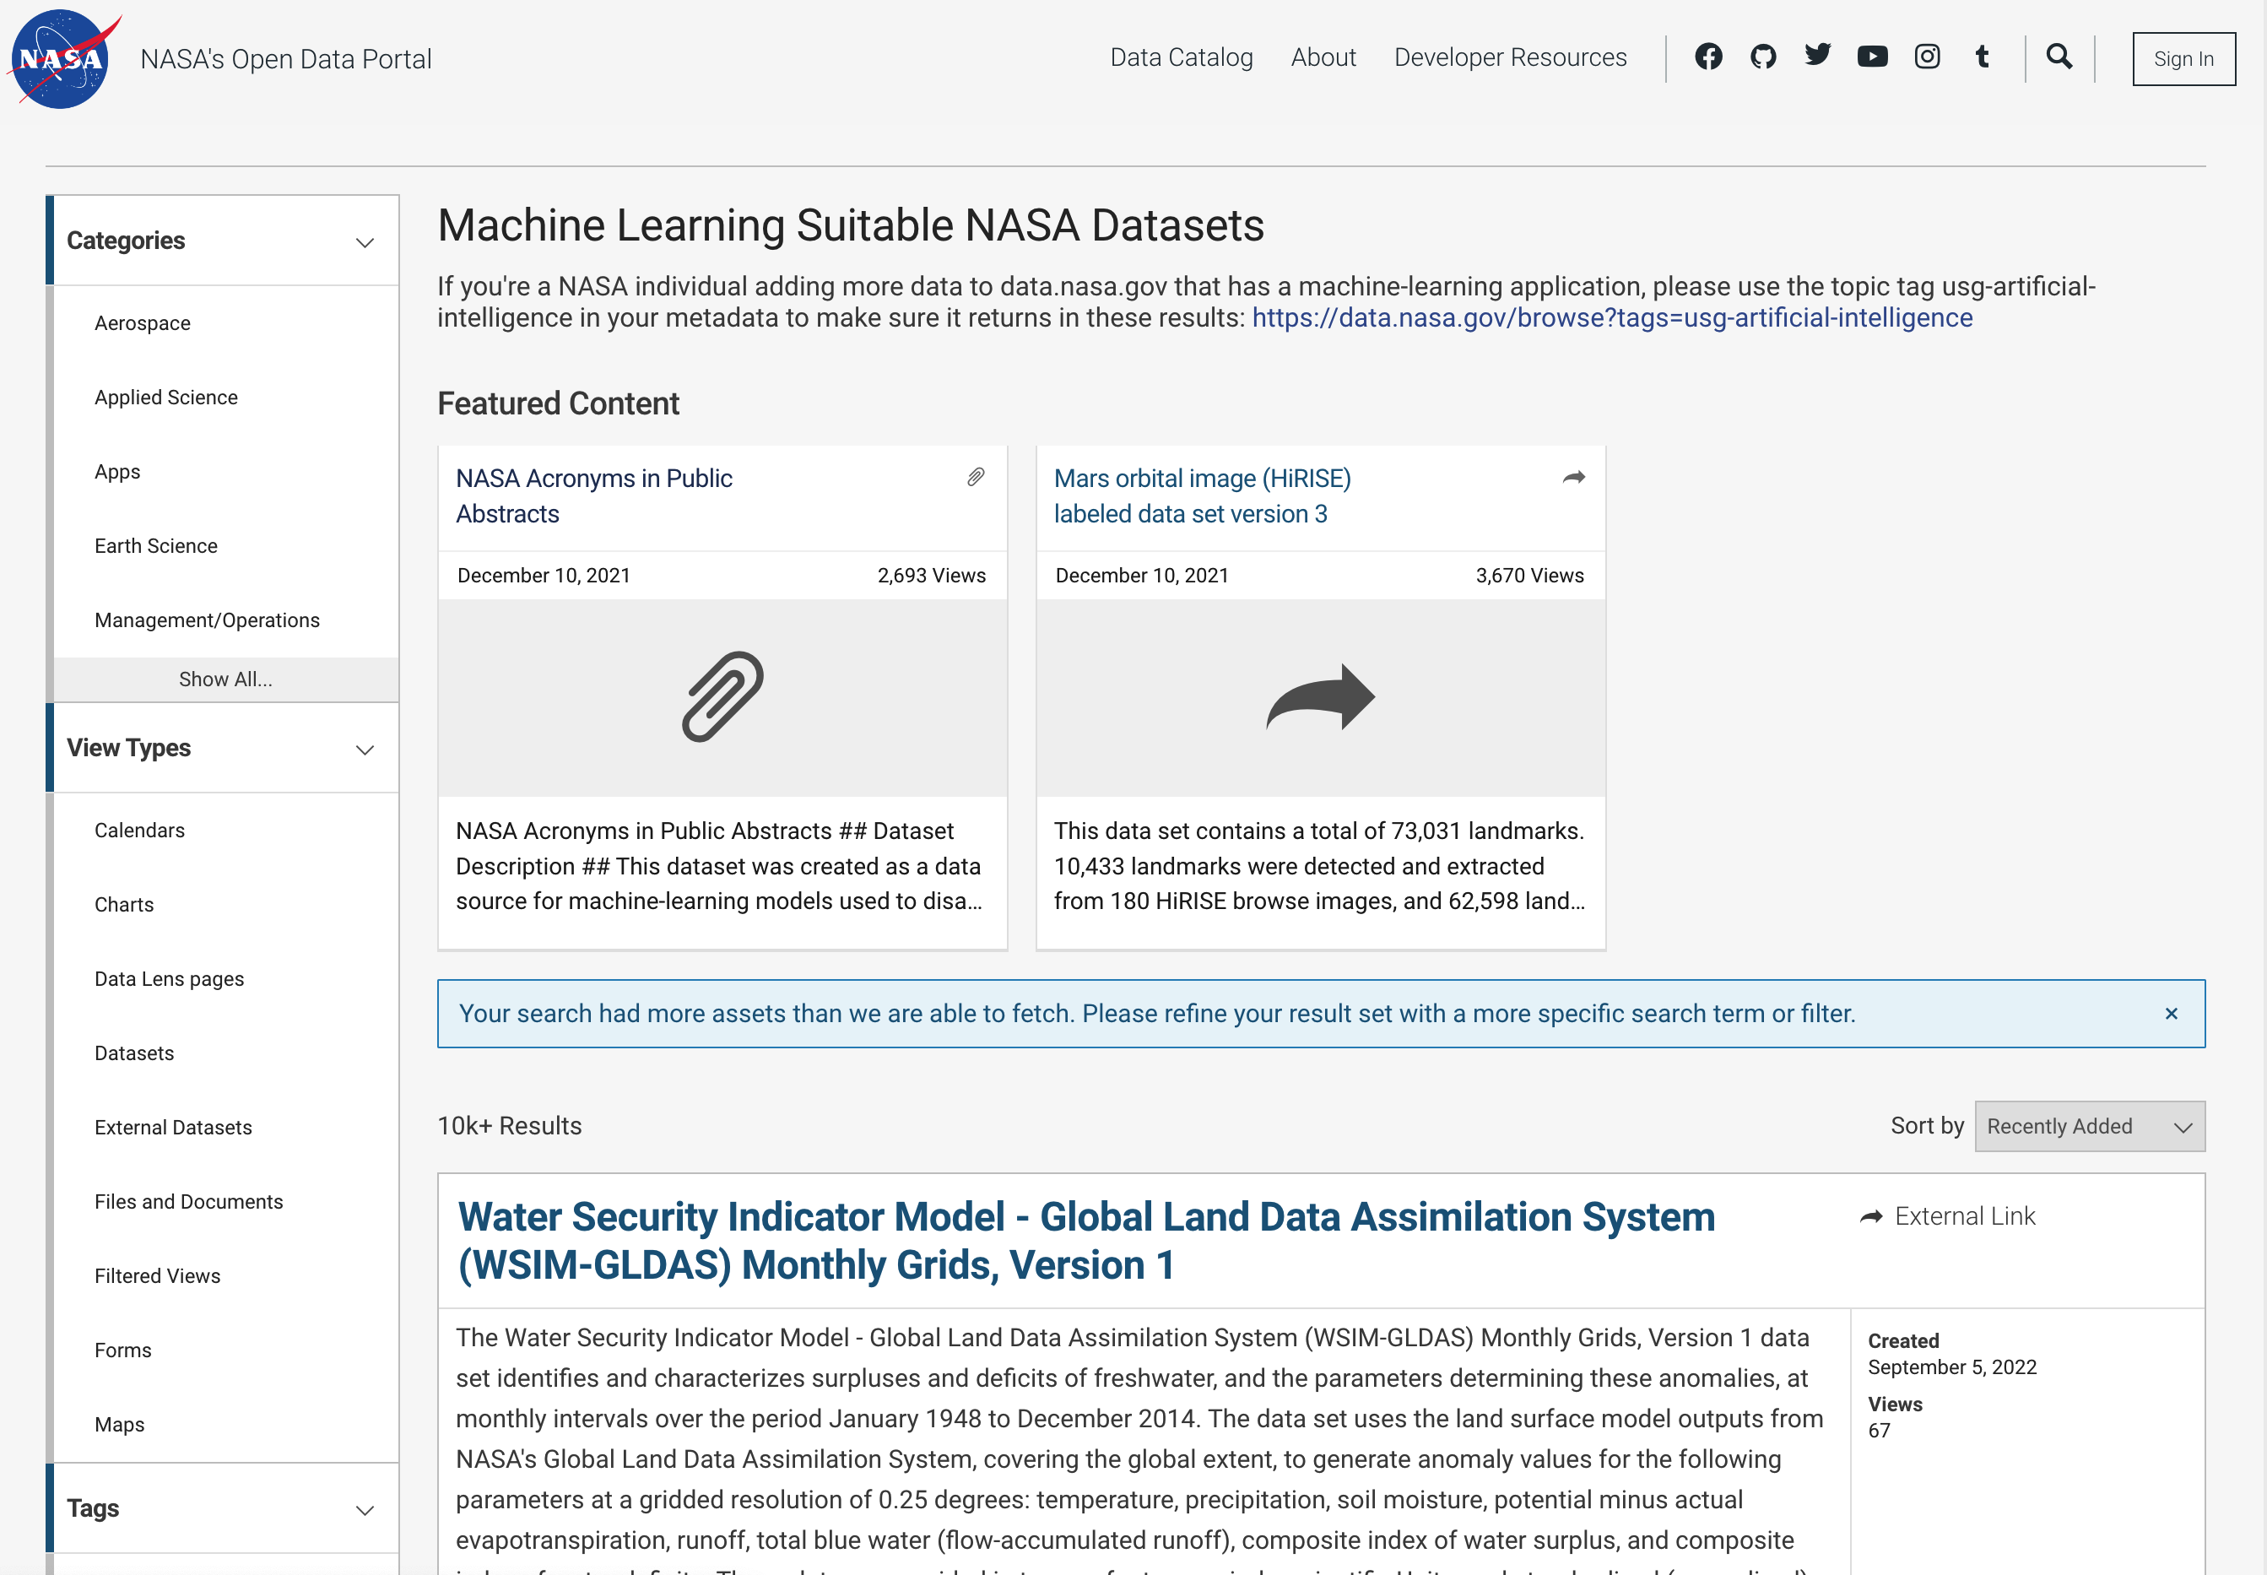The image size is (2267, 1575).
Task: Filter by Earth Science category
Action: (x=156, y=546)
